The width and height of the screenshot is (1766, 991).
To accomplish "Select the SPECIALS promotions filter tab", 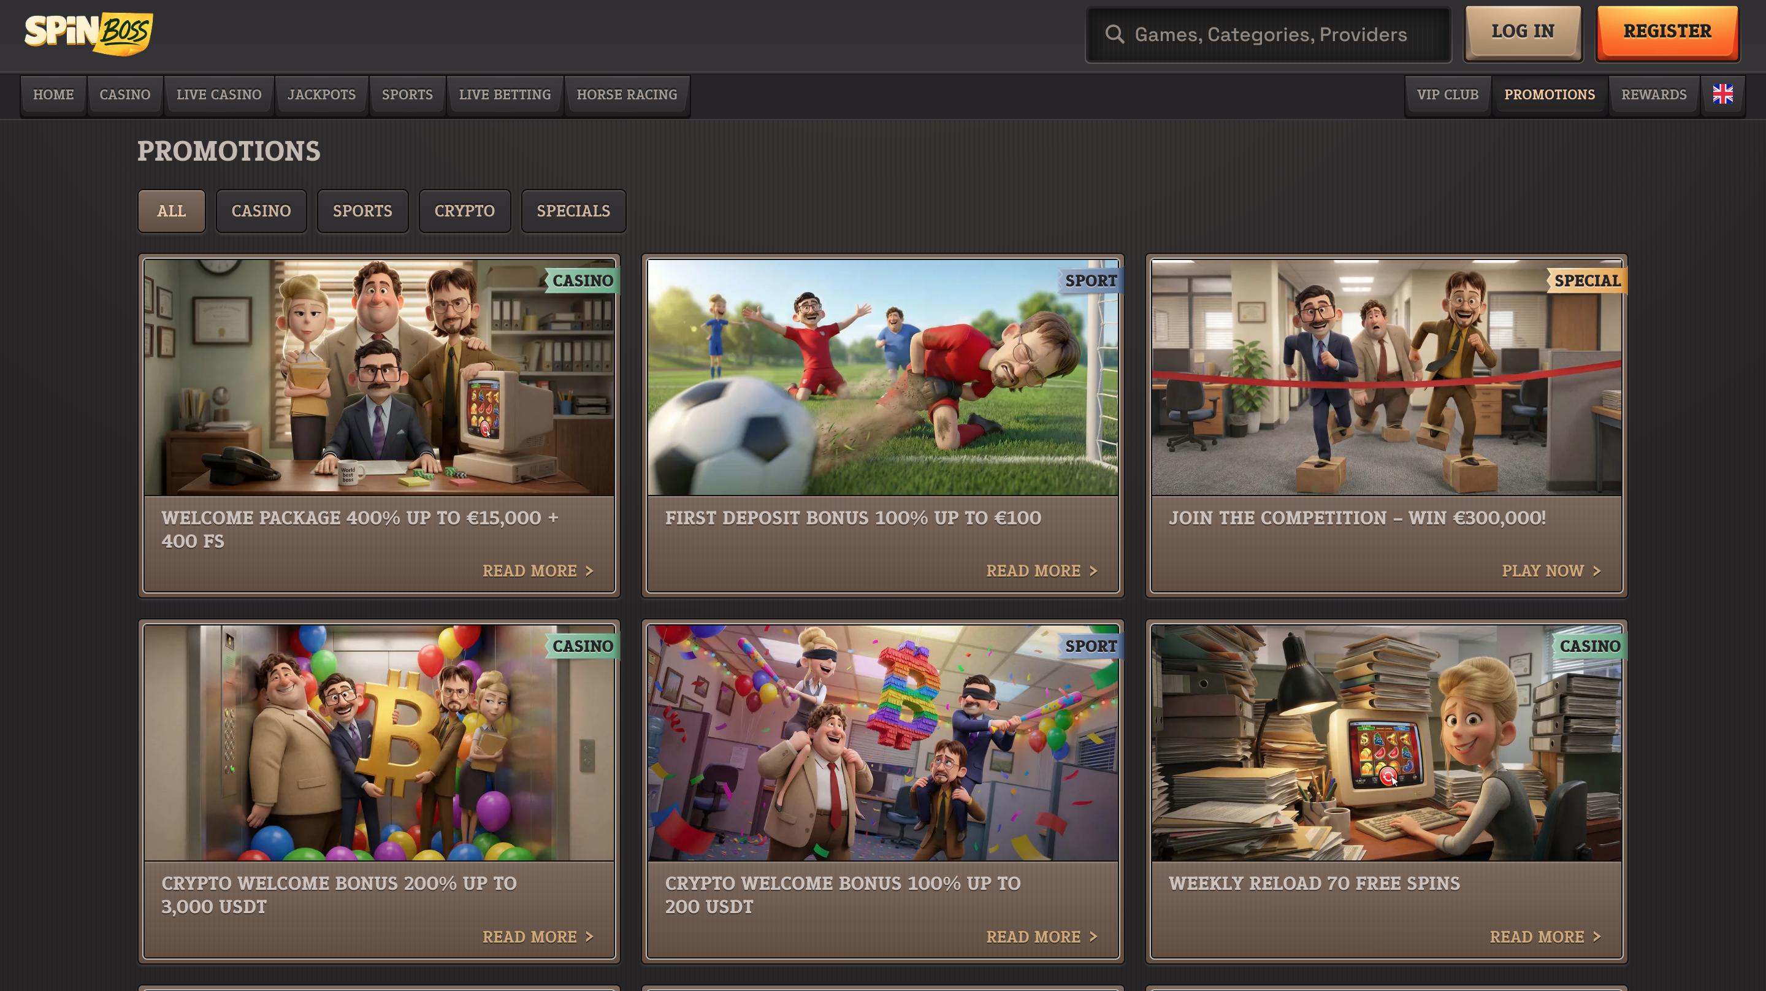I will click(x=573, y=211).
